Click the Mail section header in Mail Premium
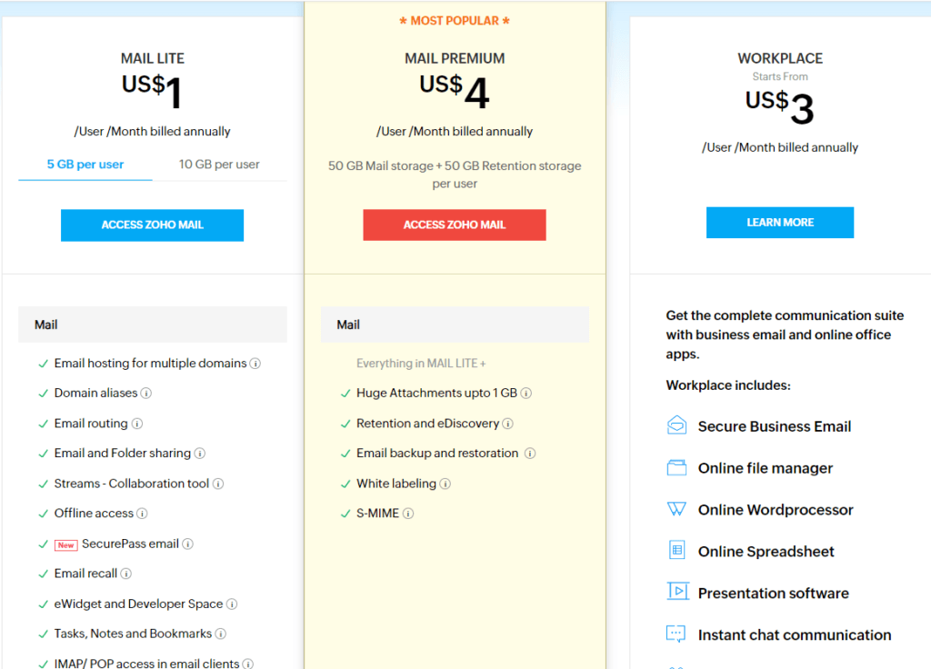 pyautogui.click(x=455, y=325)
